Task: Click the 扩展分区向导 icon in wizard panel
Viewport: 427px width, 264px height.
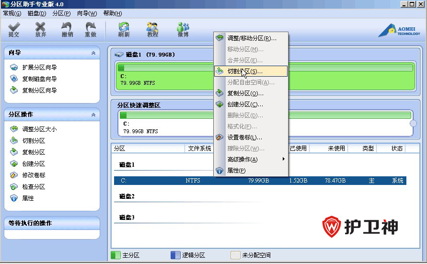Action: [x=14, y=68]
